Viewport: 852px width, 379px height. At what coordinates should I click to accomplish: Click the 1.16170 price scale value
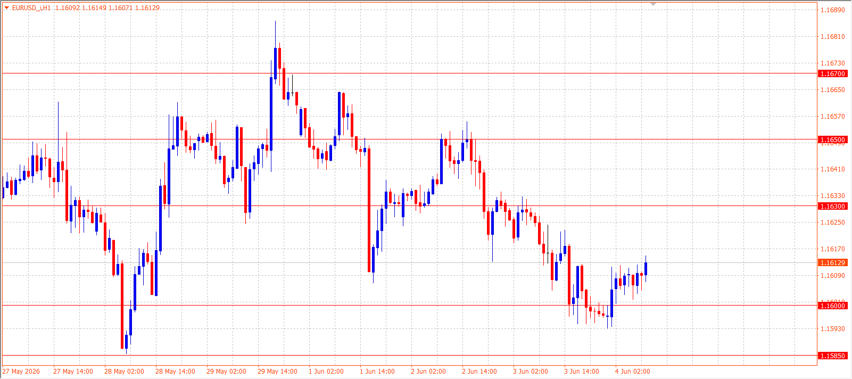click(833, 249)
